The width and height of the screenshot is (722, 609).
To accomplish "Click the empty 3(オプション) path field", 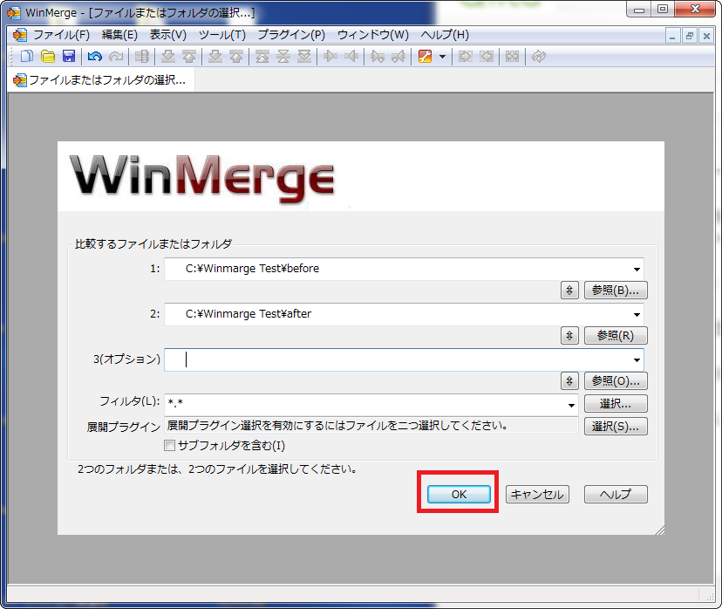I will click(x=404, y=359).
